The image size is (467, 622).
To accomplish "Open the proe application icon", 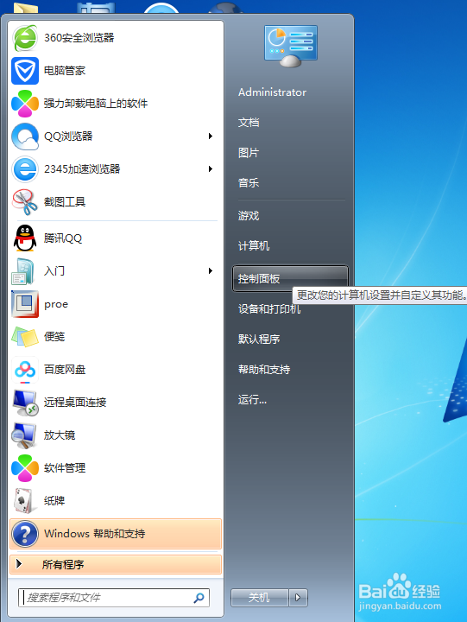I will tap(25, 304).
